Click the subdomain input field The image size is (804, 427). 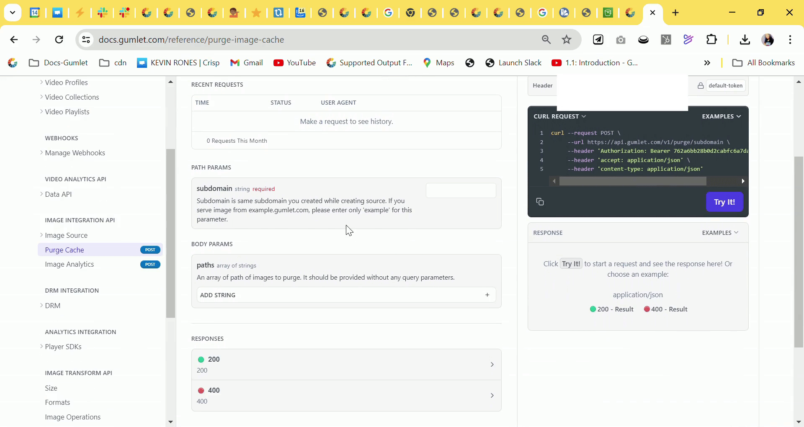click(461, 190)
